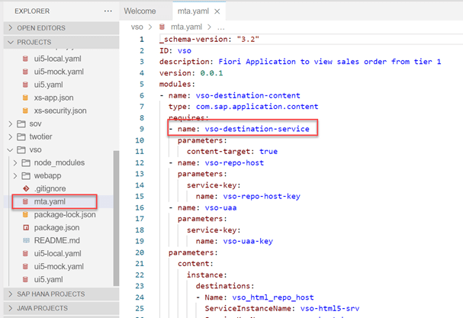This screenshot has height=318, width=463.
Task: Open README.md in vso
Action: [x=57, y=240]
